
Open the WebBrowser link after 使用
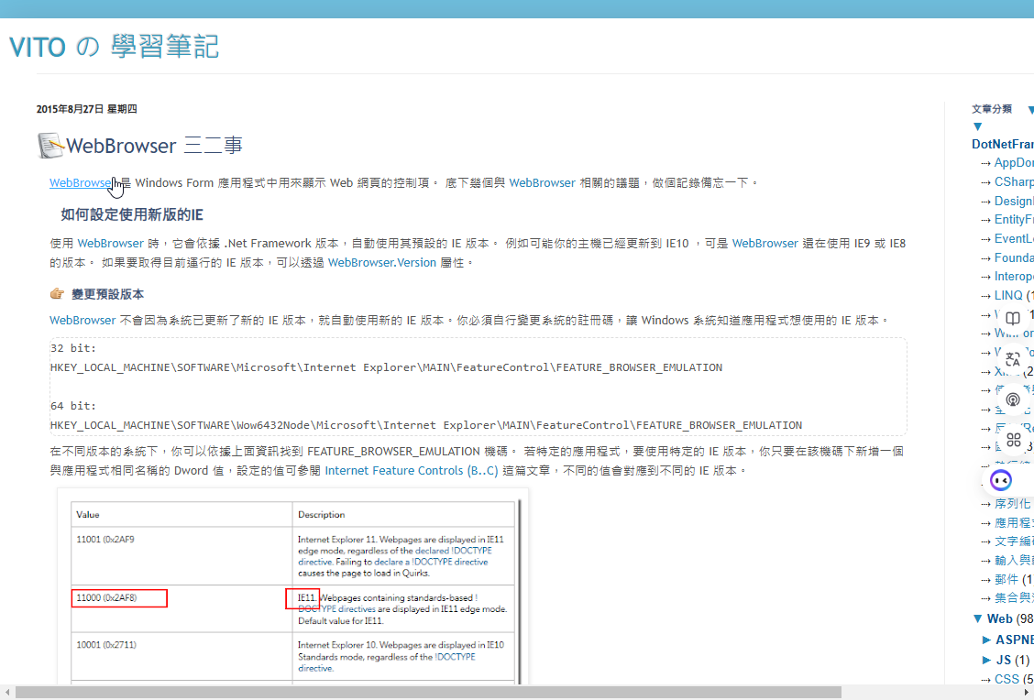click(110, 243)
